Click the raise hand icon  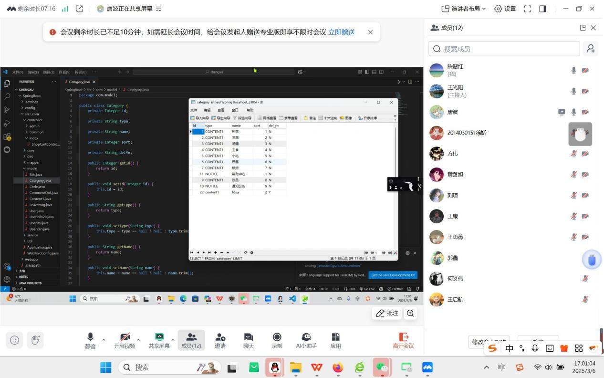35,340
